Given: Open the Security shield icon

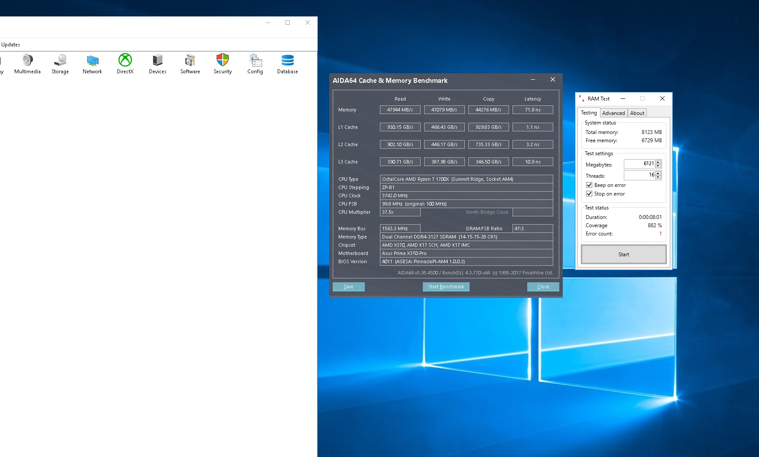Looking at the screenshot, I should (223, 60).
